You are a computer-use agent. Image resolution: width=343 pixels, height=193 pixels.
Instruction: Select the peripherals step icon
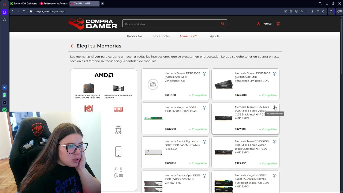(118, 172)
